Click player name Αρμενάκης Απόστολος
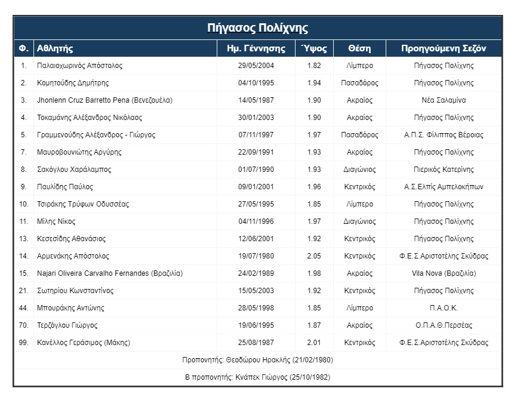This screenshot has height=397, width=520. 73,256
